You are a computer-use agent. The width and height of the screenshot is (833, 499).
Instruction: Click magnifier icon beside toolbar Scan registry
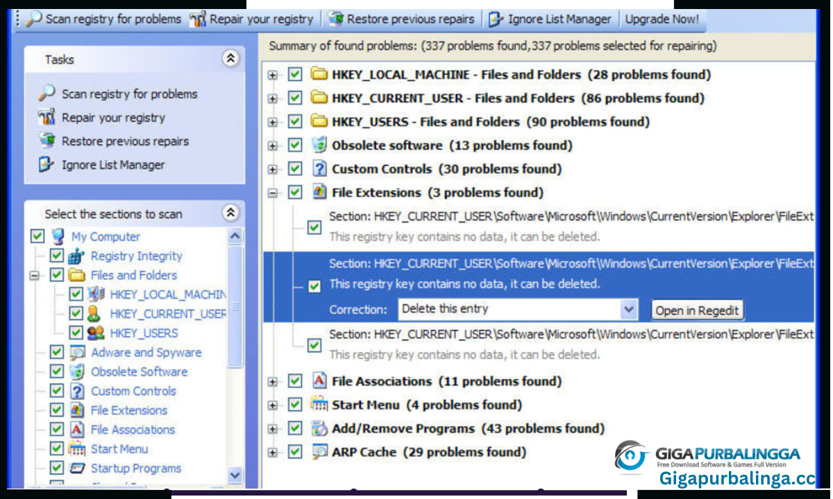[x=33, y=19]
